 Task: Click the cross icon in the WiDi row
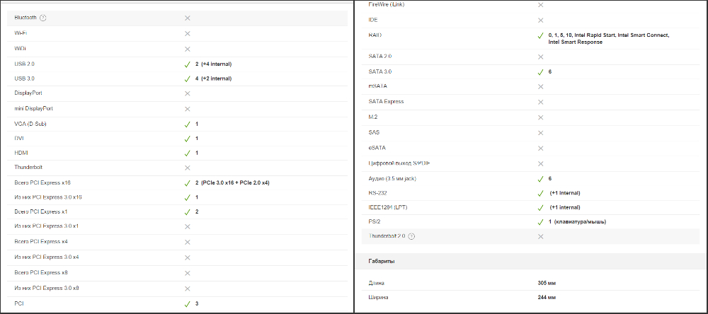tap(188, 49)
